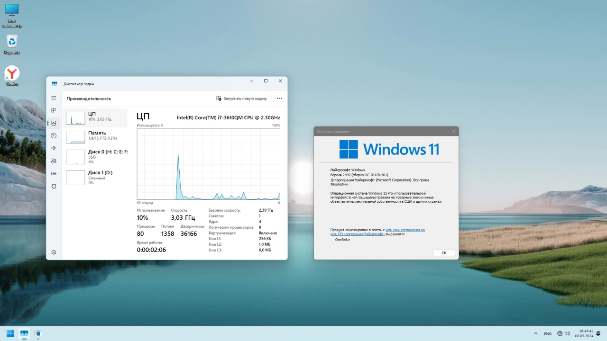
Task: Click 'Запустить новую задачу' button
Action: pyautogui.click(x=242, y=99)
